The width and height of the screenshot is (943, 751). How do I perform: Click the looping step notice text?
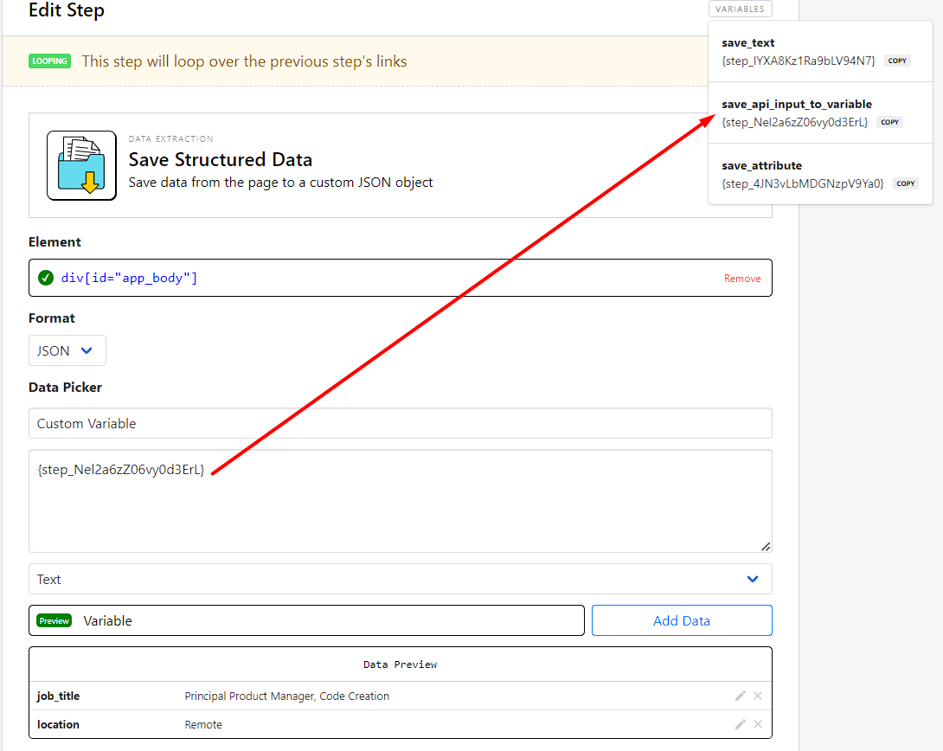(x=244, y=61)
